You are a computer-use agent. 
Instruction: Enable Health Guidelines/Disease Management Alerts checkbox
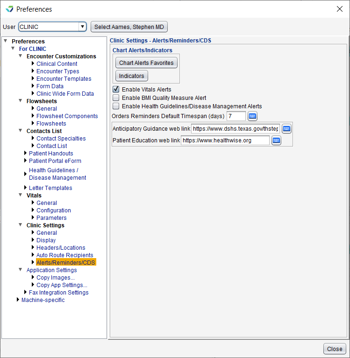click(116, 106)
